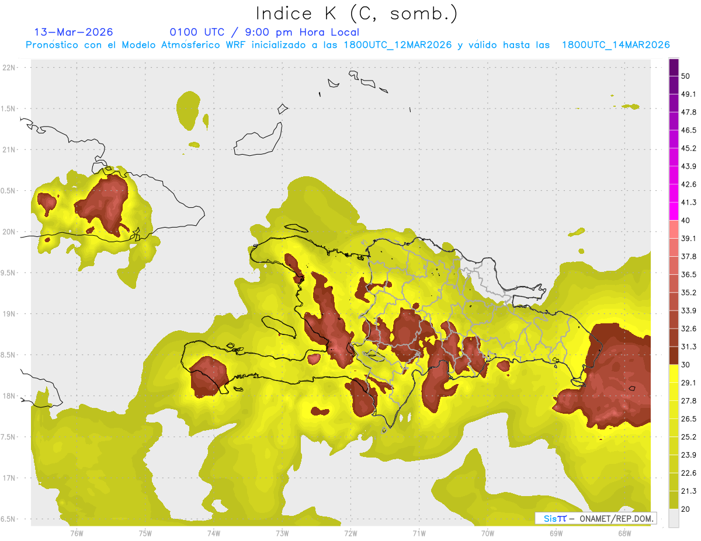Click the colorbar value "35.2"
This screenshot has height=541, width=701.
tap(689, 292)
